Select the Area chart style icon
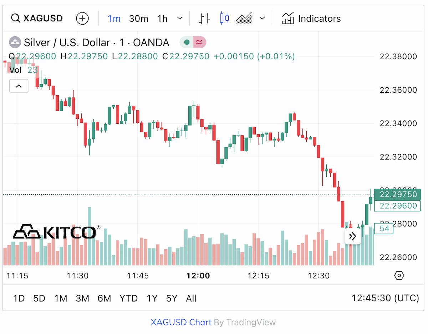The width and height of the screenshot is (428, 334). pyautogui.click(x=244, y=18)
